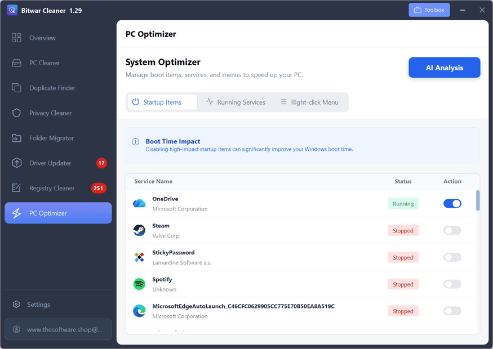Click the Settings gear icon
The height and width of the screenshot is (349, 493).
click(x=16, y=305)
